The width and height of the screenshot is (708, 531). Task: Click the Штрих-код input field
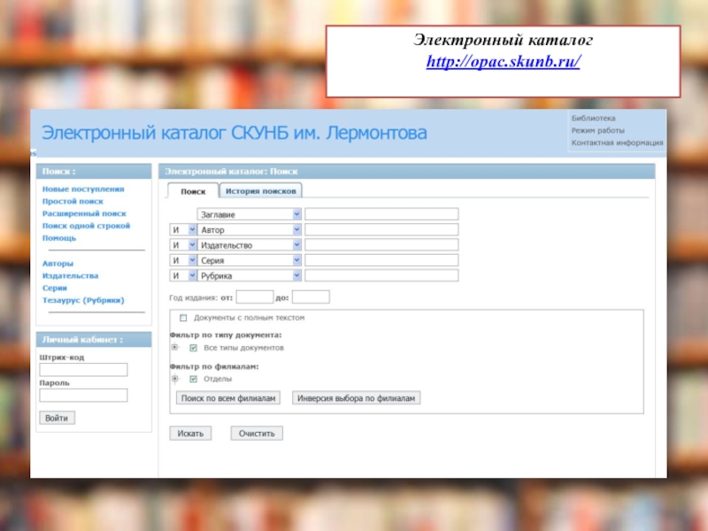pos(83,370)
